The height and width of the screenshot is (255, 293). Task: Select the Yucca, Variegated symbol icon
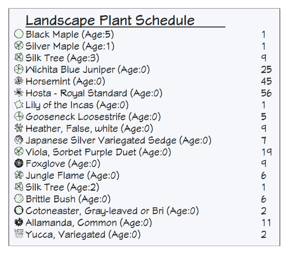pyautogui.click(x=19, y=234)
